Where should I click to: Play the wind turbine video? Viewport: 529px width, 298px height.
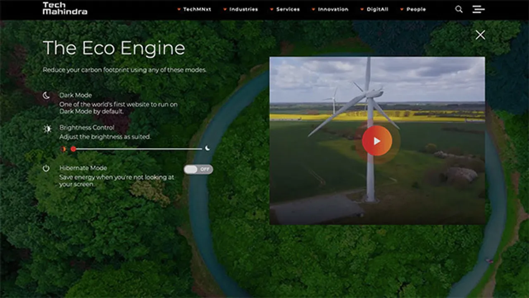[x=377, y=141]
